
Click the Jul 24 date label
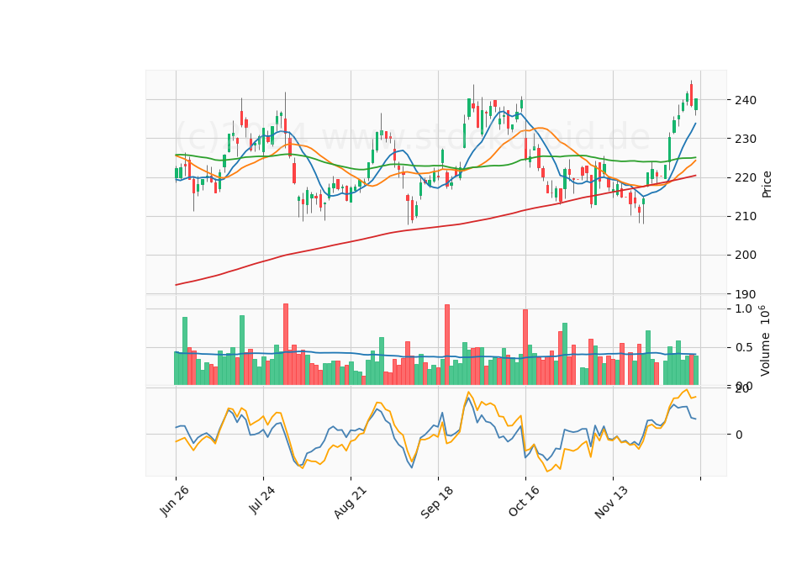(261, 499)
